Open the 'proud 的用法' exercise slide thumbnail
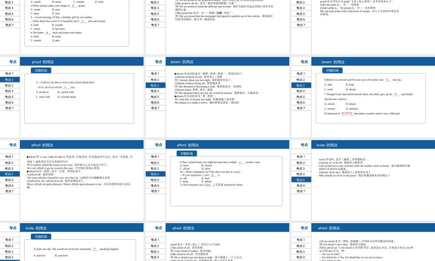Screen dimensions: 435x261 pos(72,97)
